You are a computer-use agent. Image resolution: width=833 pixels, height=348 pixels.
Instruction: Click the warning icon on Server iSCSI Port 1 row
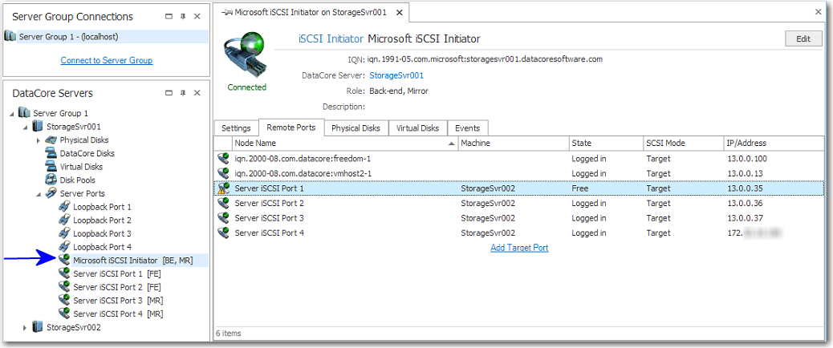pyautogui.click(x=223, y=188)
